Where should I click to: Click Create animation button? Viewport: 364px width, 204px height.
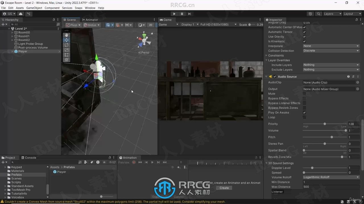click(224, 188)
